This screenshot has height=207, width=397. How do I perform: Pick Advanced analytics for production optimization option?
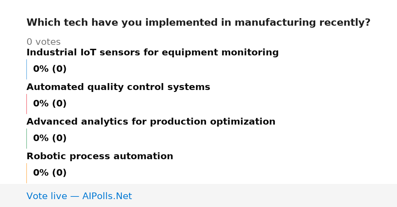[x=151, y=122]
